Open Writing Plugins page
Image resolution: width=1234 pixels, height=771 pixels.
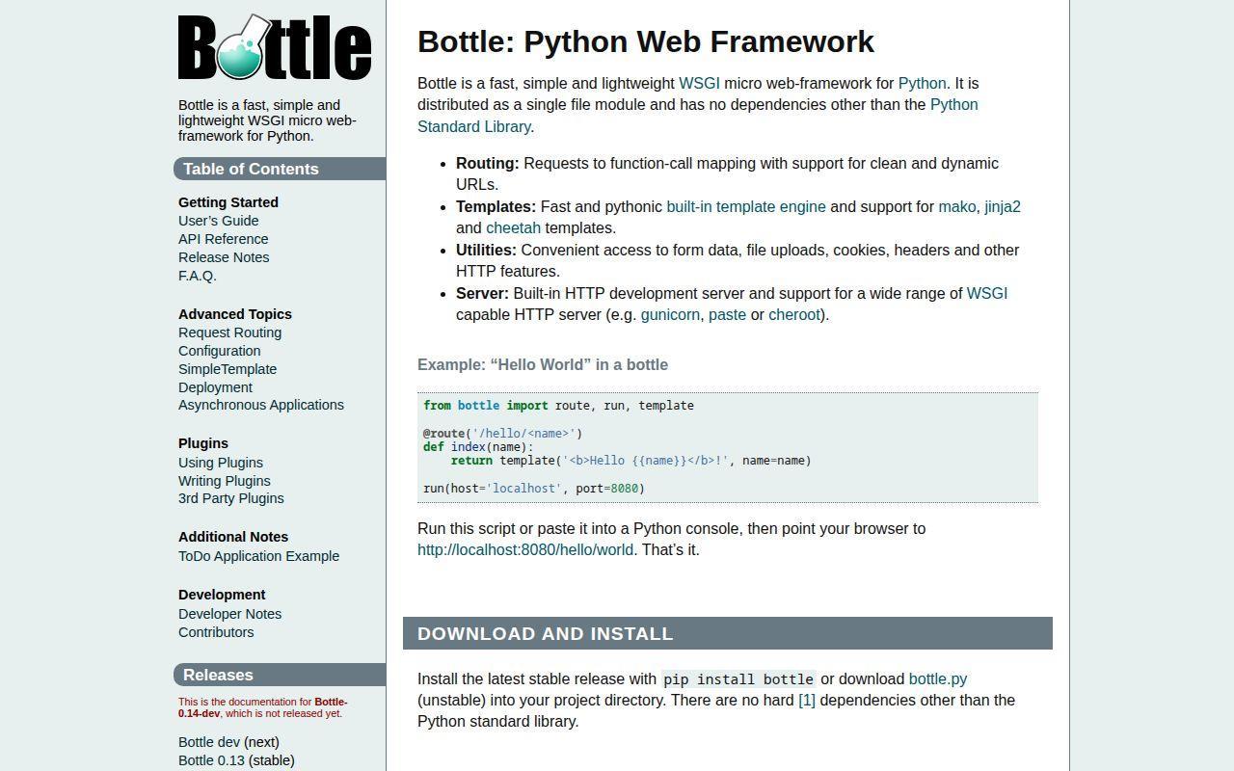[225, 481]
